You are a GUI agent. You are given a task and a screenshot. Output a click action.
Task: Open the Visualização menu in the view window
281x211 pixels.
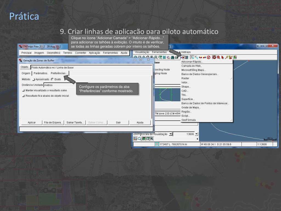tap(142, 52)
